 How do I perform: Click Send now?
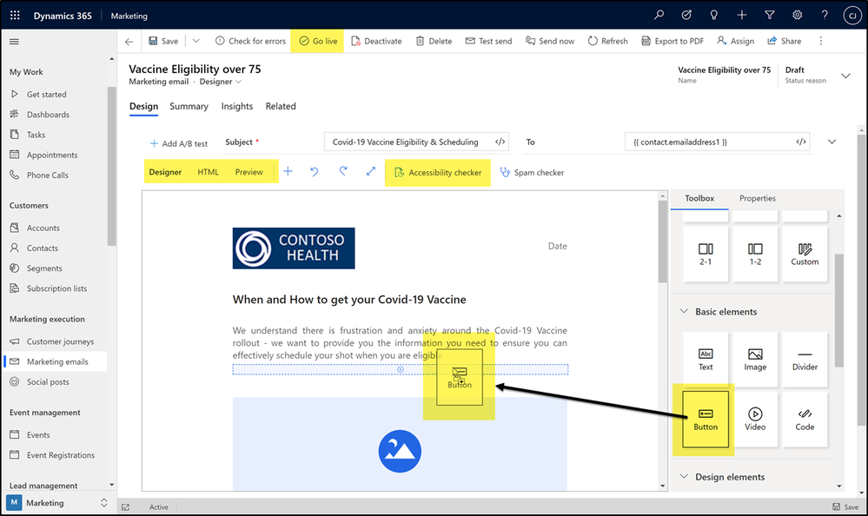pos(550,41)
